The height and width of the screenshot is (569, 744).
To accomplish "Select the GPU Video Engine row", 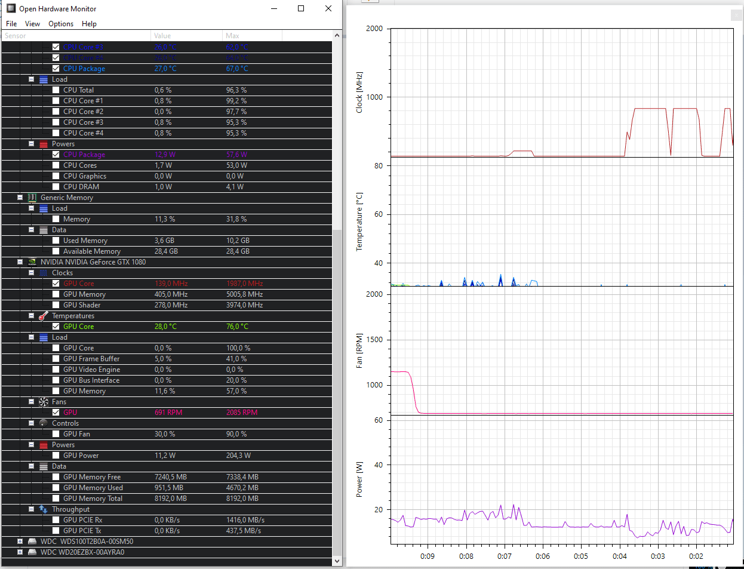I will point(167,370).
